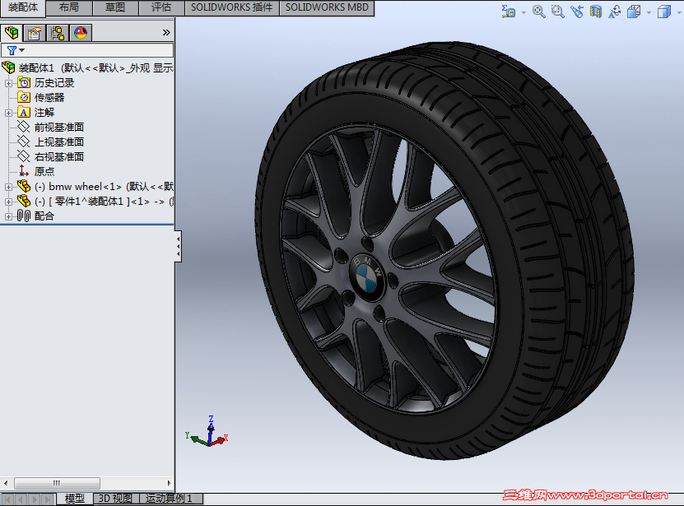Open the 布局 ribbon tab

click(69, 7)
